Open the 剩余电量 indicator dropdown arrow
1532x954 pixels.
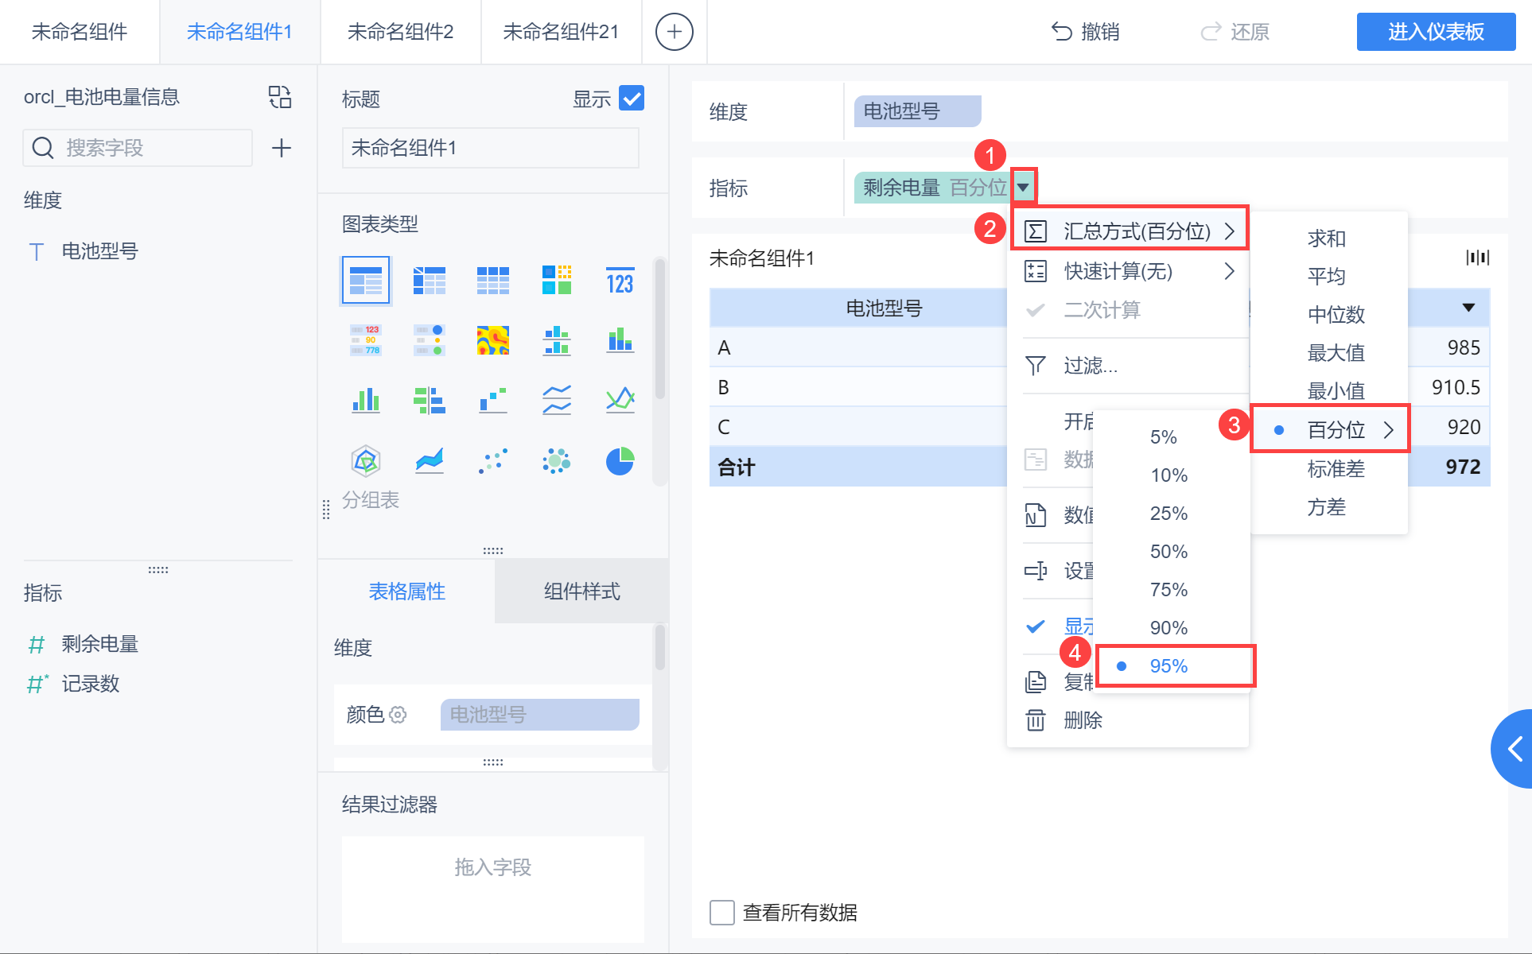(1024, 188)
